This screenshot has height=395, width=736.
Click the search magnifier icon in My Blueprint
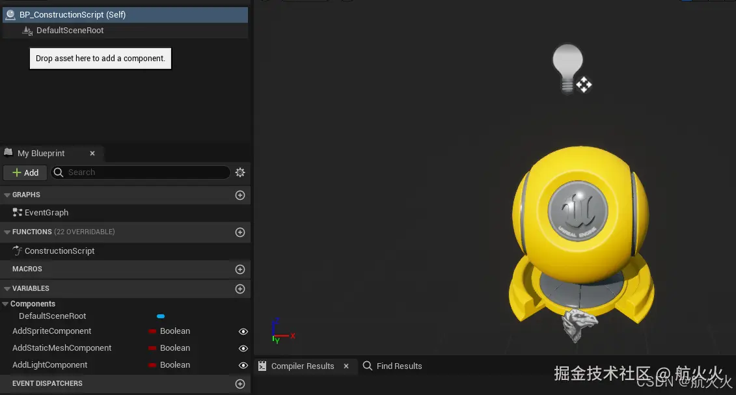point(58,172)
